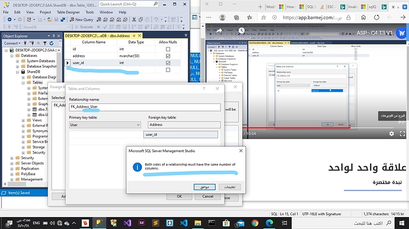Toggle Allow Nulls for the id column
This screenshot has height=229, width=409.
168,49
